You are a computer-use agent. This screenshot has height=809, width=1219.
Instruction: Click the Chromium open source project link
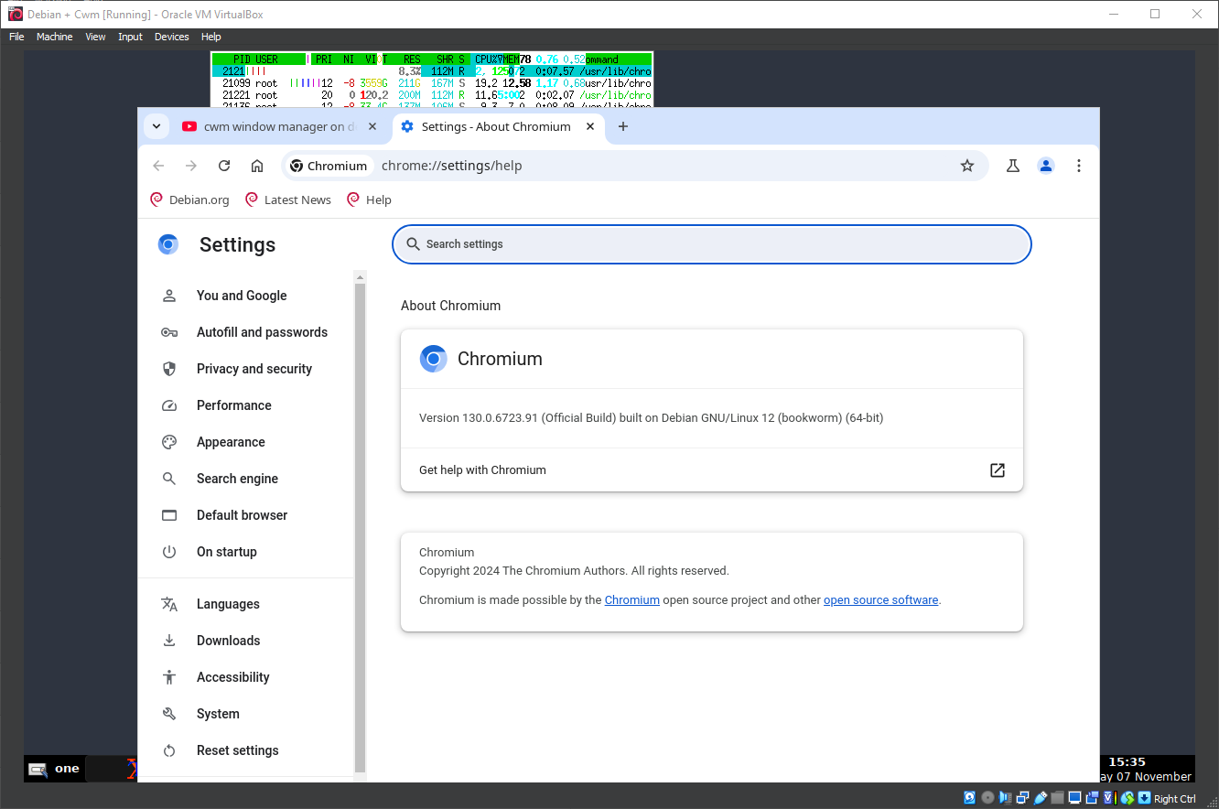tap(631, 600)
